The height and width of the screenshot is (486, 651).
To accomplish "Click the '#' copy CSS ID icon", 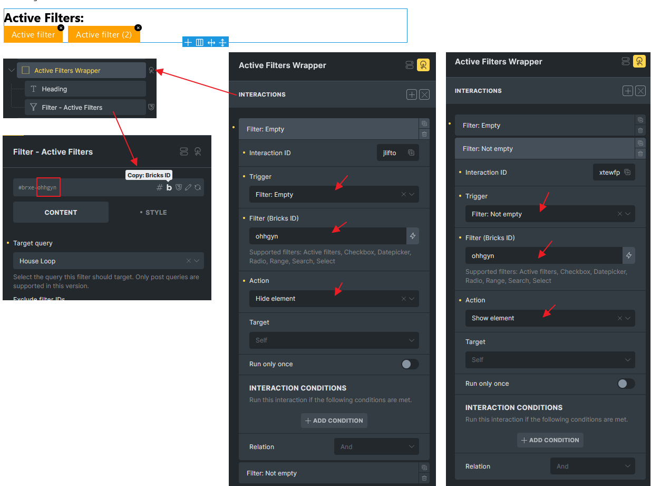I will [x=160, y=187].
